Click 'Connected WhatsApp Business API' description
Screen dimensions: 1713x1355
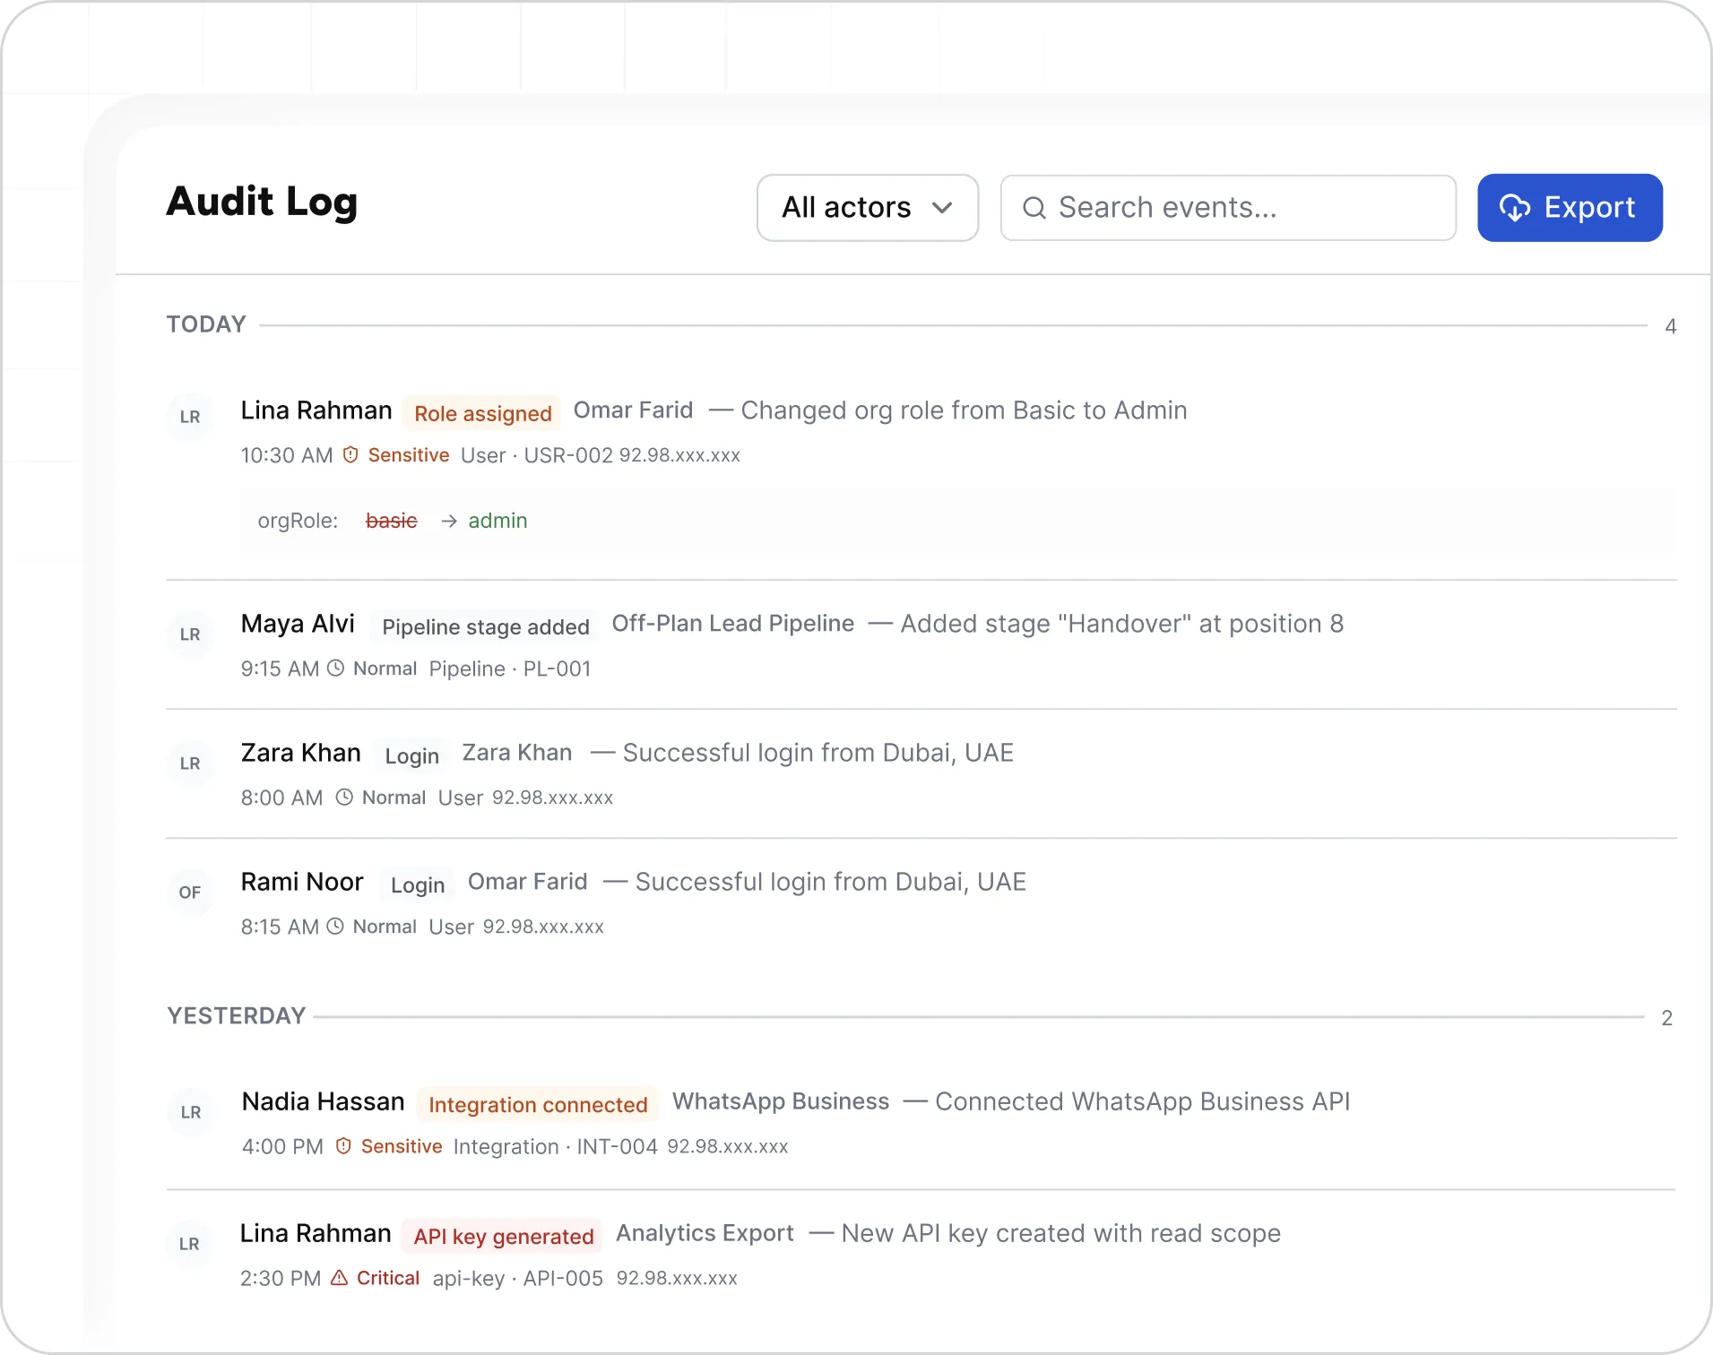click(1143, 1101)
